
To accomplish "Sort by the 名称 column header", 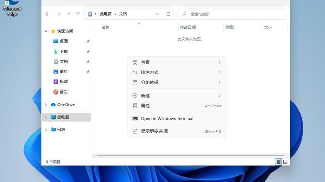I will click(x=105, y=27).
